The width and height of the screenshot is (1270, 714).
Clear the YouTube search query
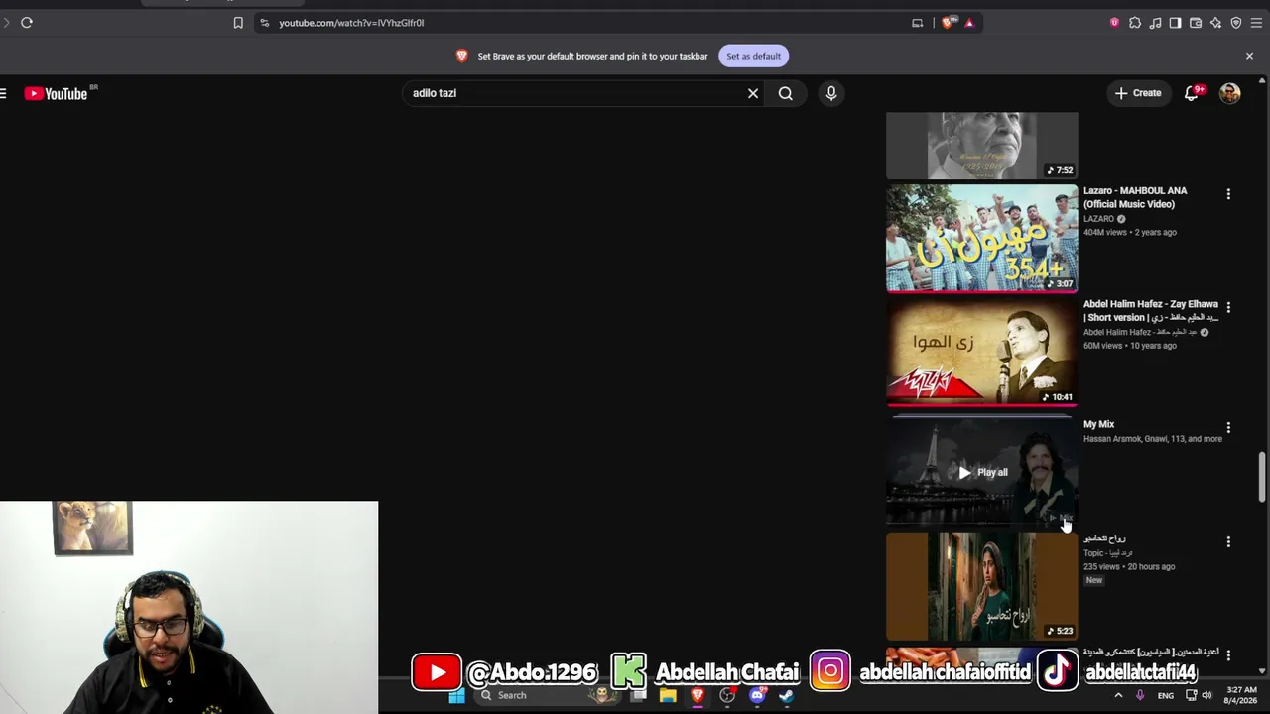[x=753, y=93]
